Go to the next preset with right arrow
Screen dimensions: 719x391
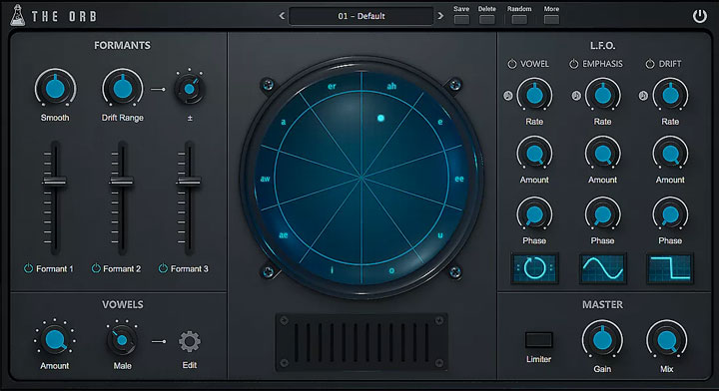(440, 16)
